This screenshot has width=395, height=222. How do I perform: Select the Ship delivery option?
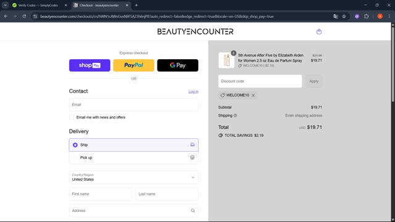pyautogui.click(x=133, y=145)
